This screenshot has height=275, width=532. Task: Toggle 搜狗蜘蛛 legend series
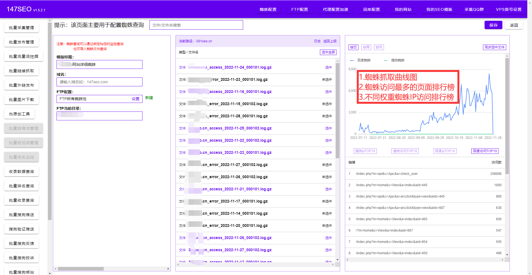coord(394,60)
